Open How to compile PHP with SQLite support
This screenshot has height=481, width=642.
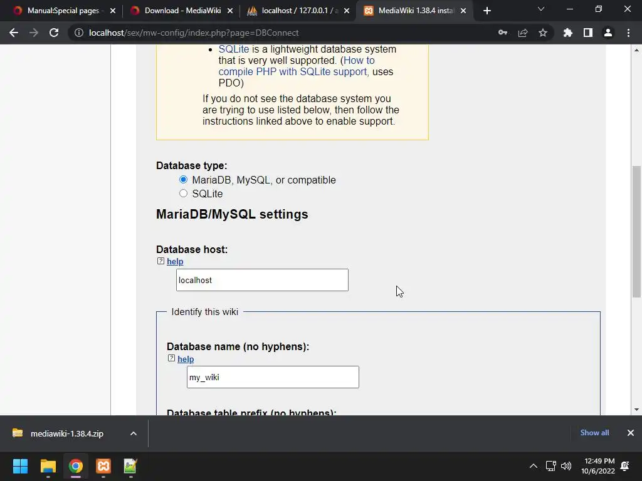297,66
